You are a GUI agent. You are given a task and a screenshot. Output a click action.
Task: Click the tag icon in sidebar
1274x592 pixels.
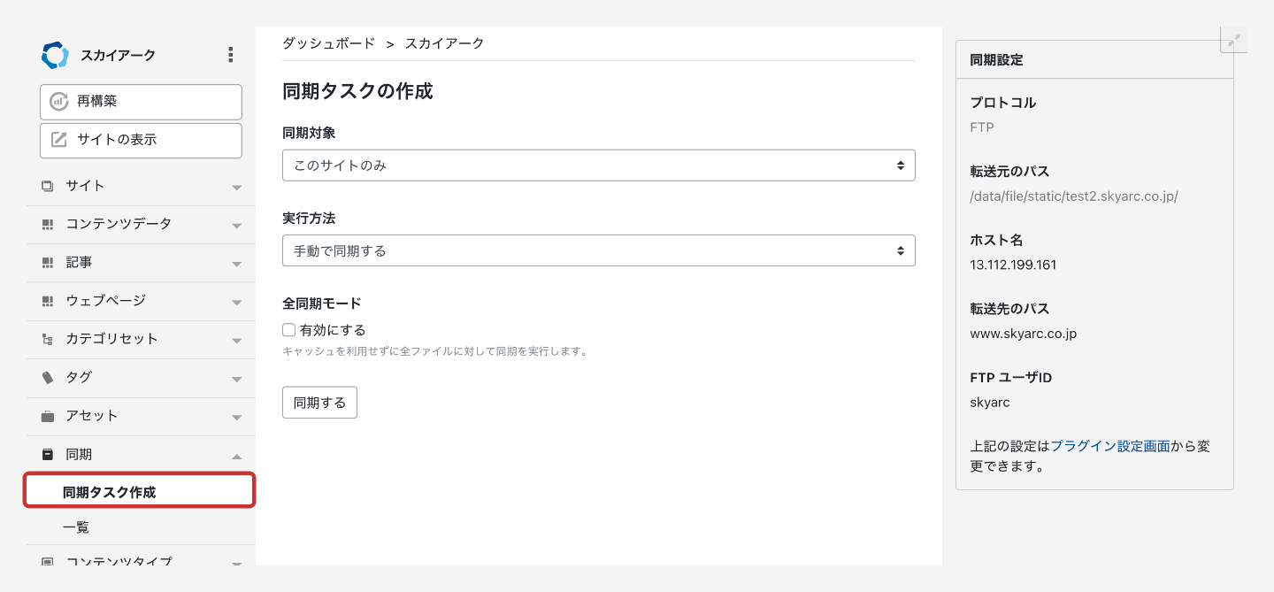pyautogui.click(x=48, y=378)
